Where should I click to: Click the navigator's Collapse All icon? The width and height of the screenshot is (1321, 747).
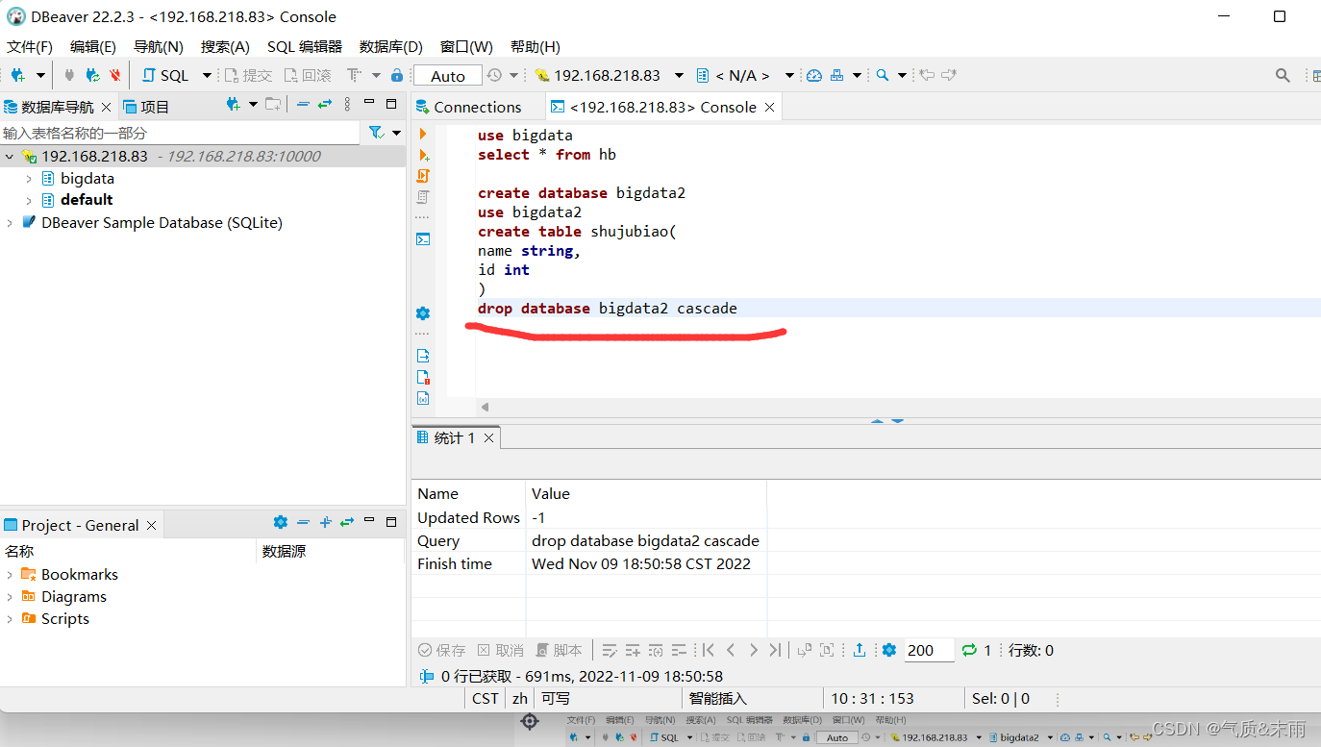(x=303, y=104)
